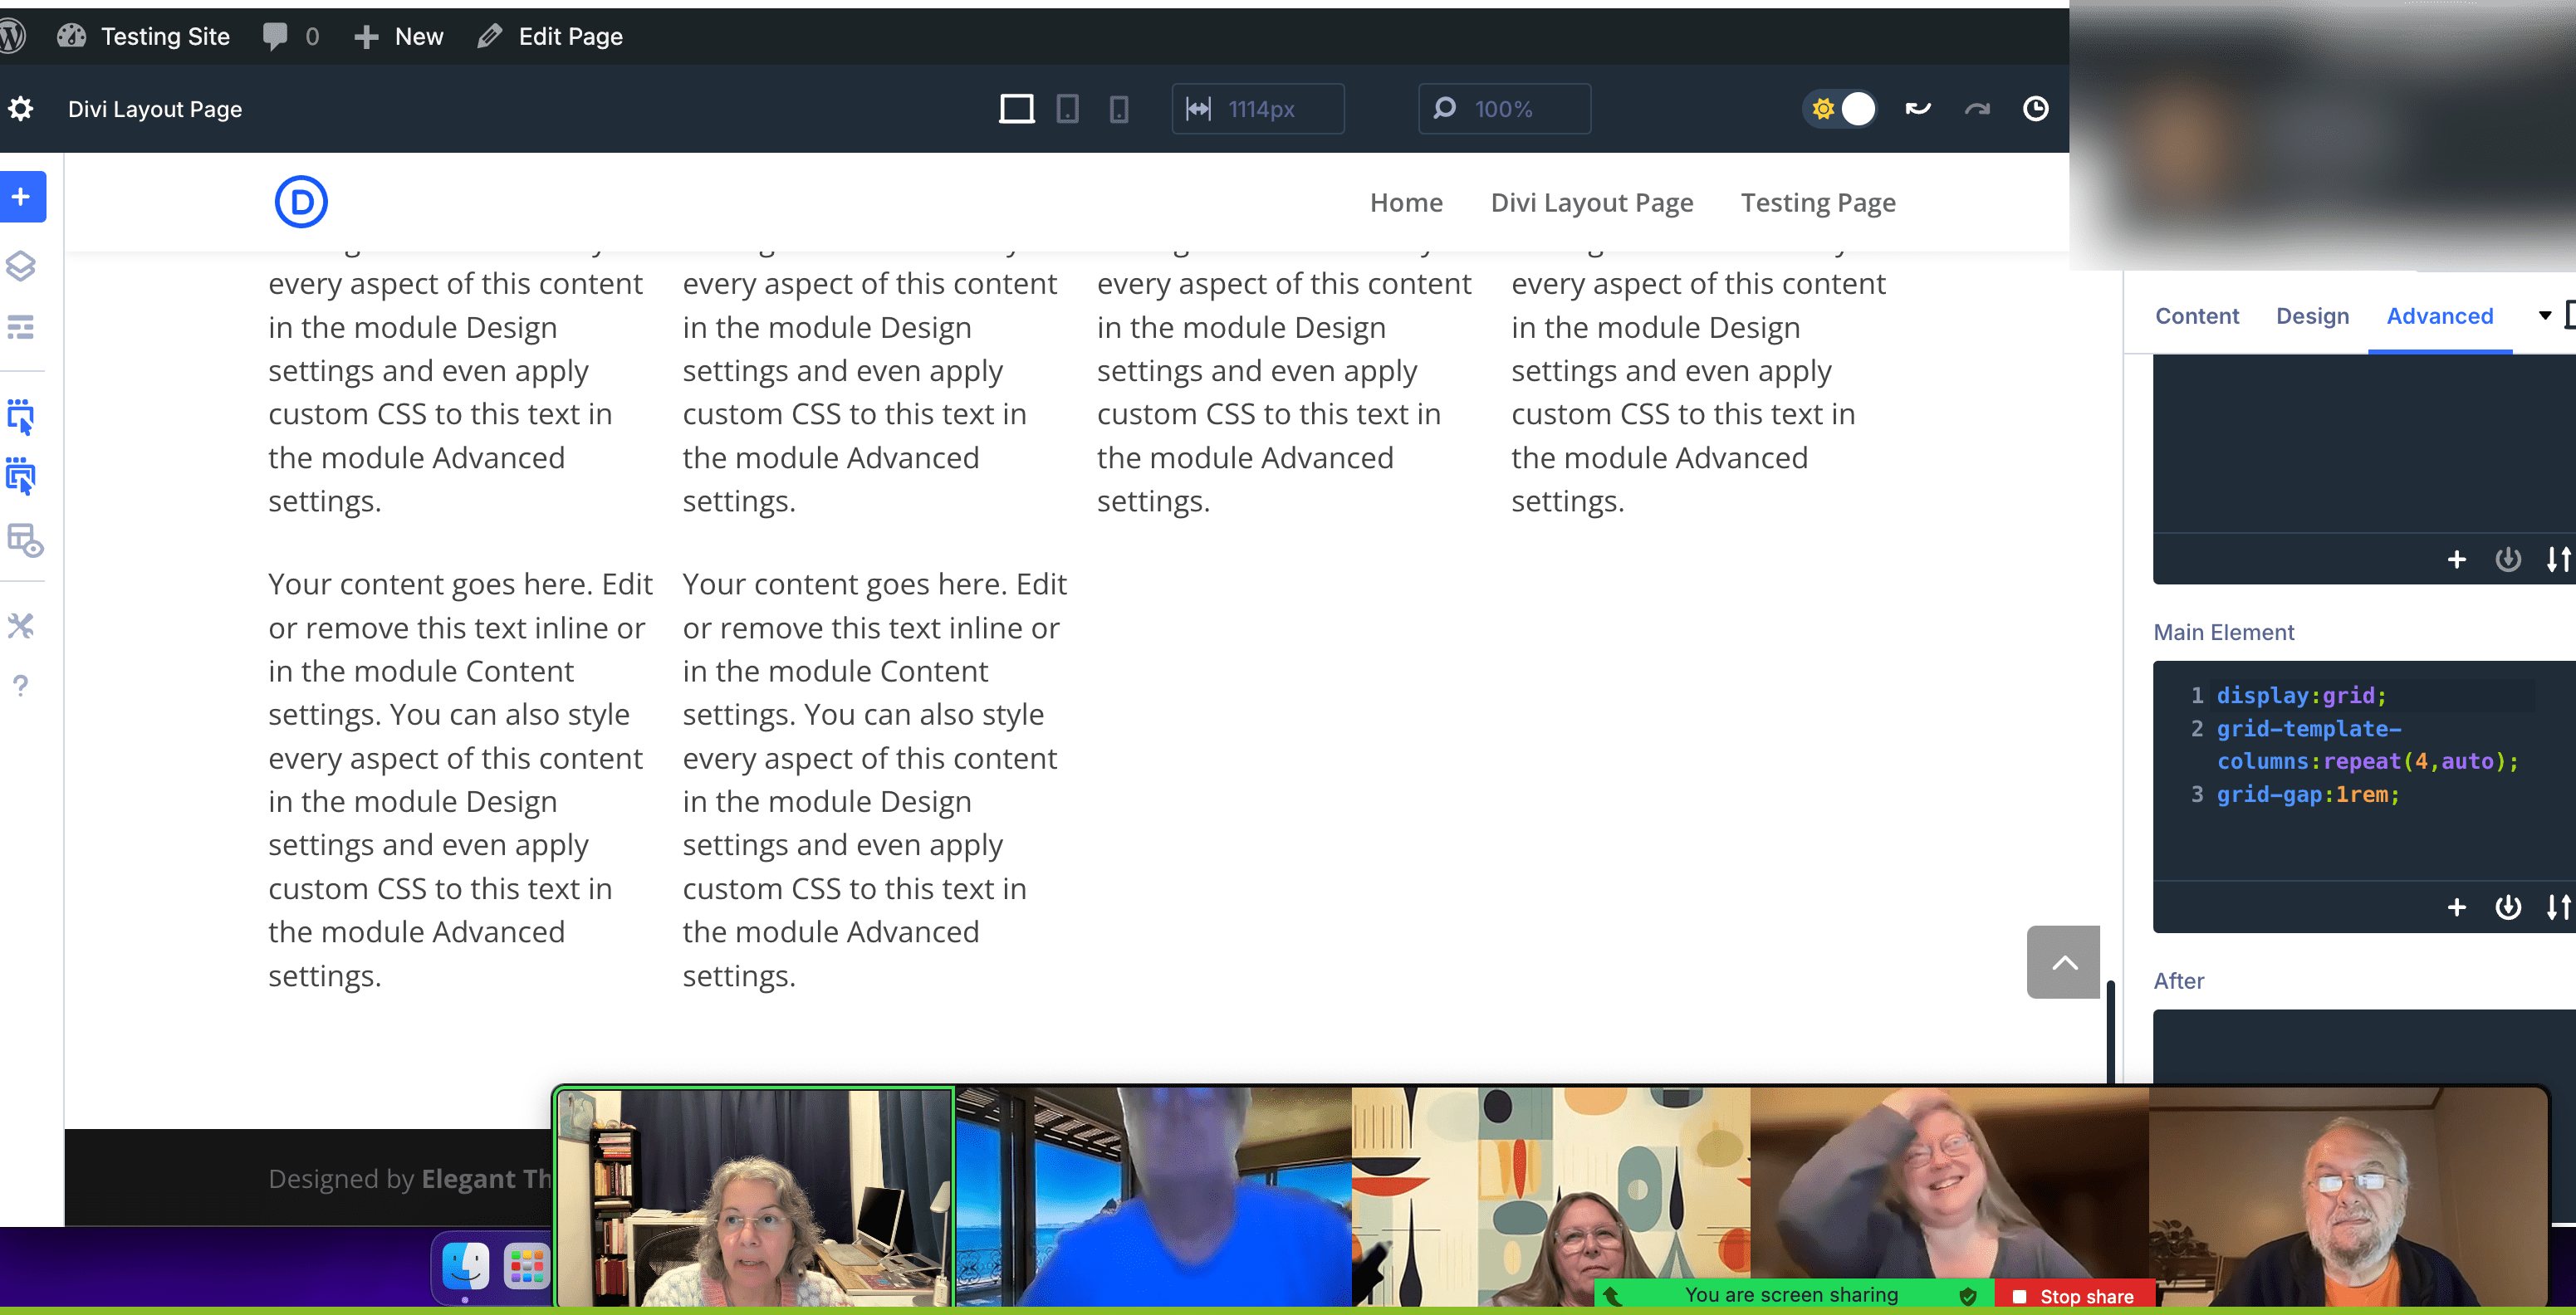Switch to the Design tab
The width and height of the screenshot is (2576, 1315).
coord(2311,315)
